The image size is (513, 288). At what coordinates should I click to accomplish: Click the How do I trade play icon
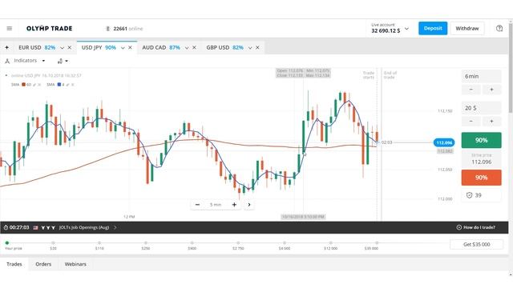[x=458, y=227]
